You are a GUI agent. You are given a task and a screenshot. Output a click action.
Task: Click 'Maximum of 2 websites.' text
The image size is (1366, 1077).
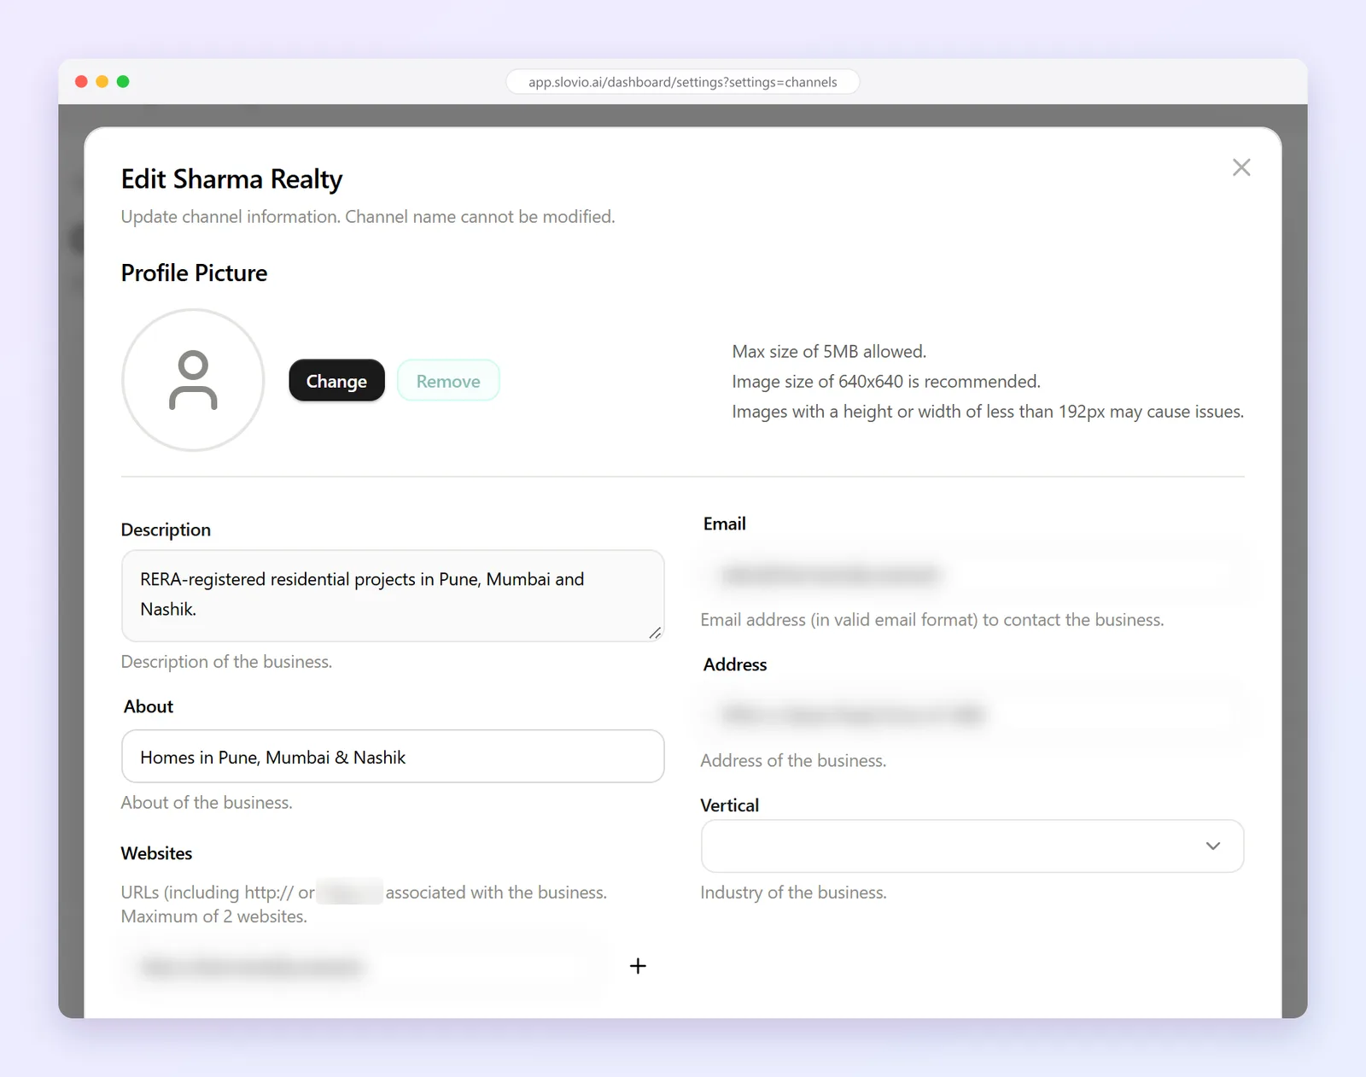point(214,916)
